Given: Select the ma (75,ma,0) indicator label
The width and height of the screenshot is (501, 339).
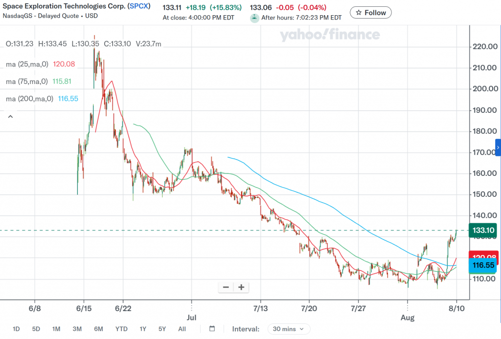Looking at the screenshot, I should (27, 81).
